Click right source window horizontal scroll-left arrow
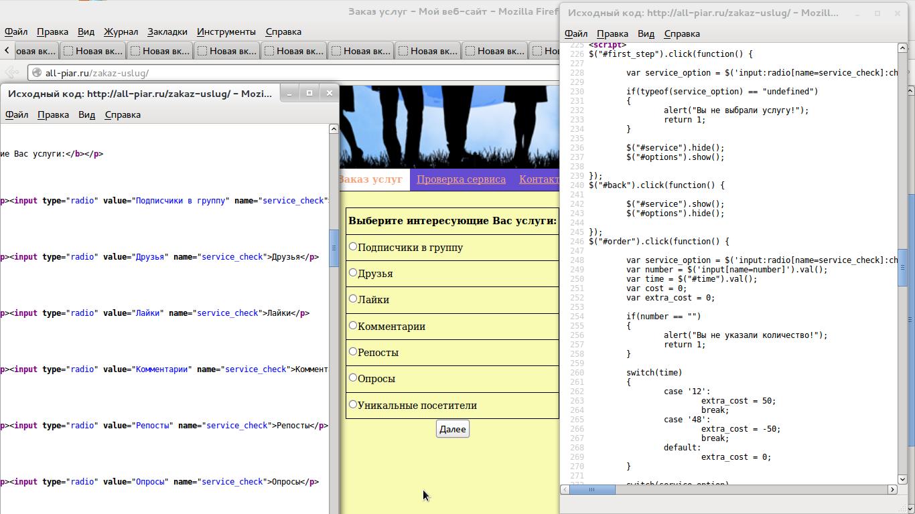This screenshot has width=915, height=514. [565, 489]
